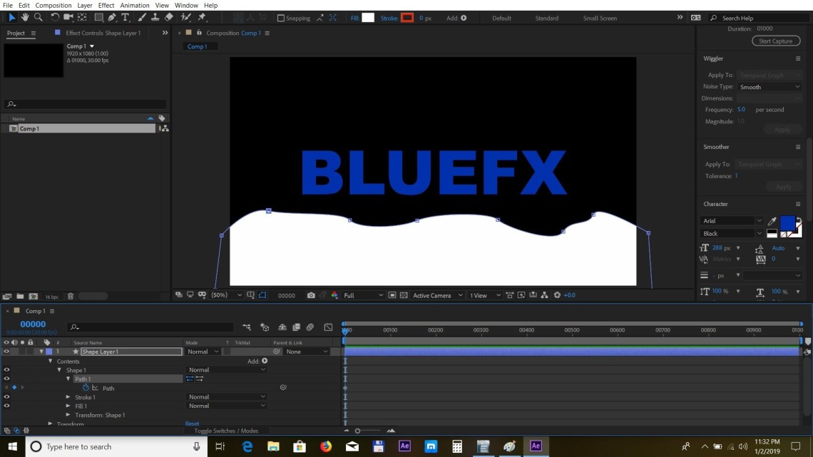Click the Contents Add button in timeline
The height and width of the screenshot is (457, 813).
265,361
